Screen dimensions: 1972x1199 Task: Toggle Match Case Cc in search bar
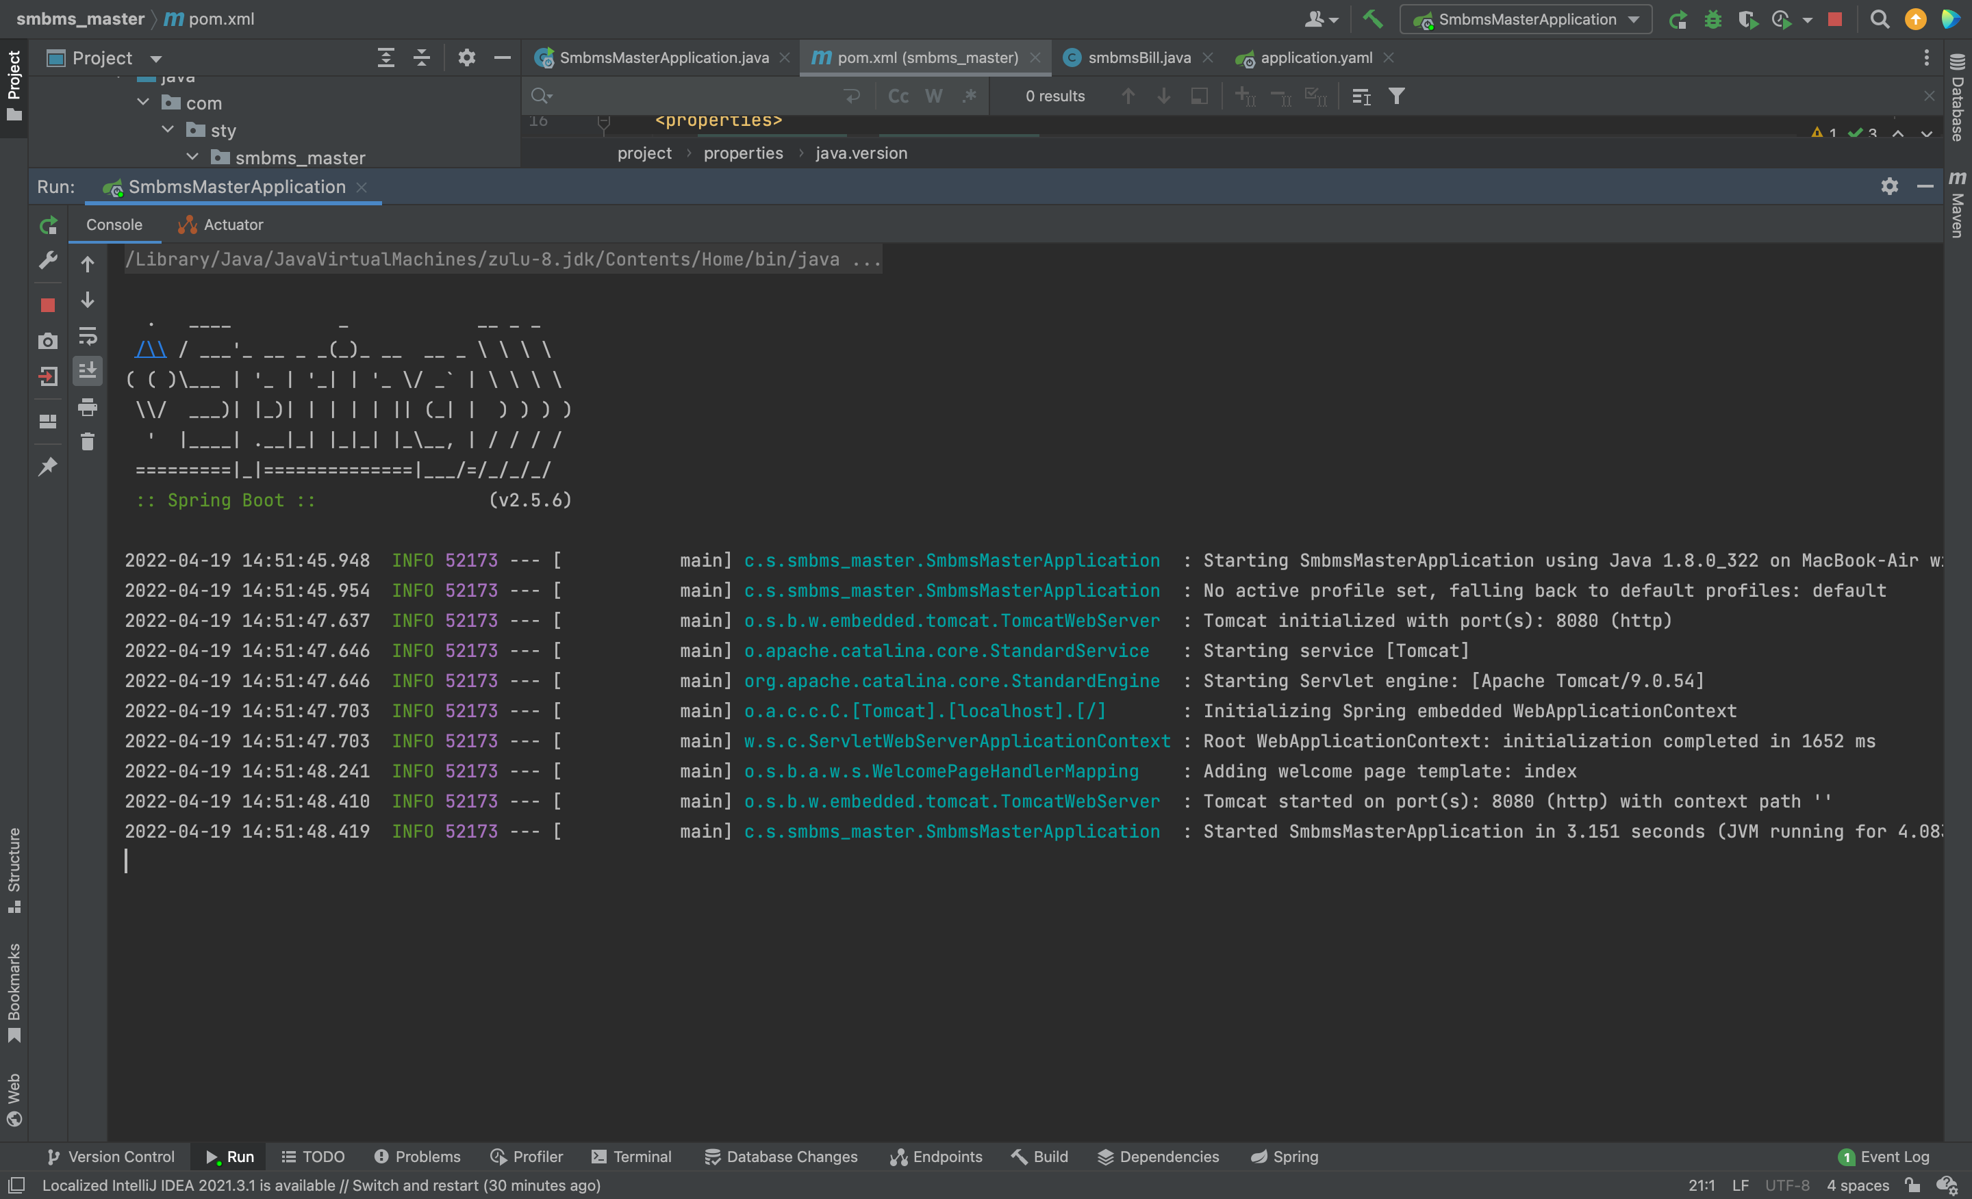(898, 96)
